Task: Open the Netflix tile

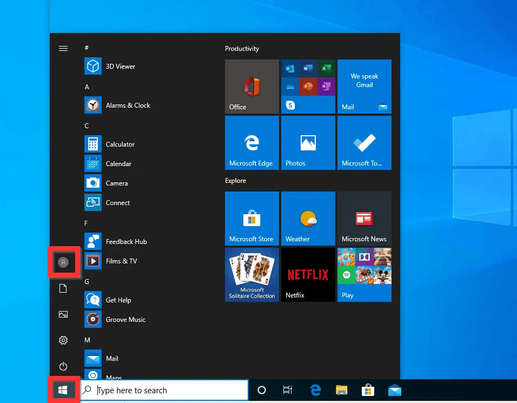Action: pyautogui.click(x=308, y=274)
